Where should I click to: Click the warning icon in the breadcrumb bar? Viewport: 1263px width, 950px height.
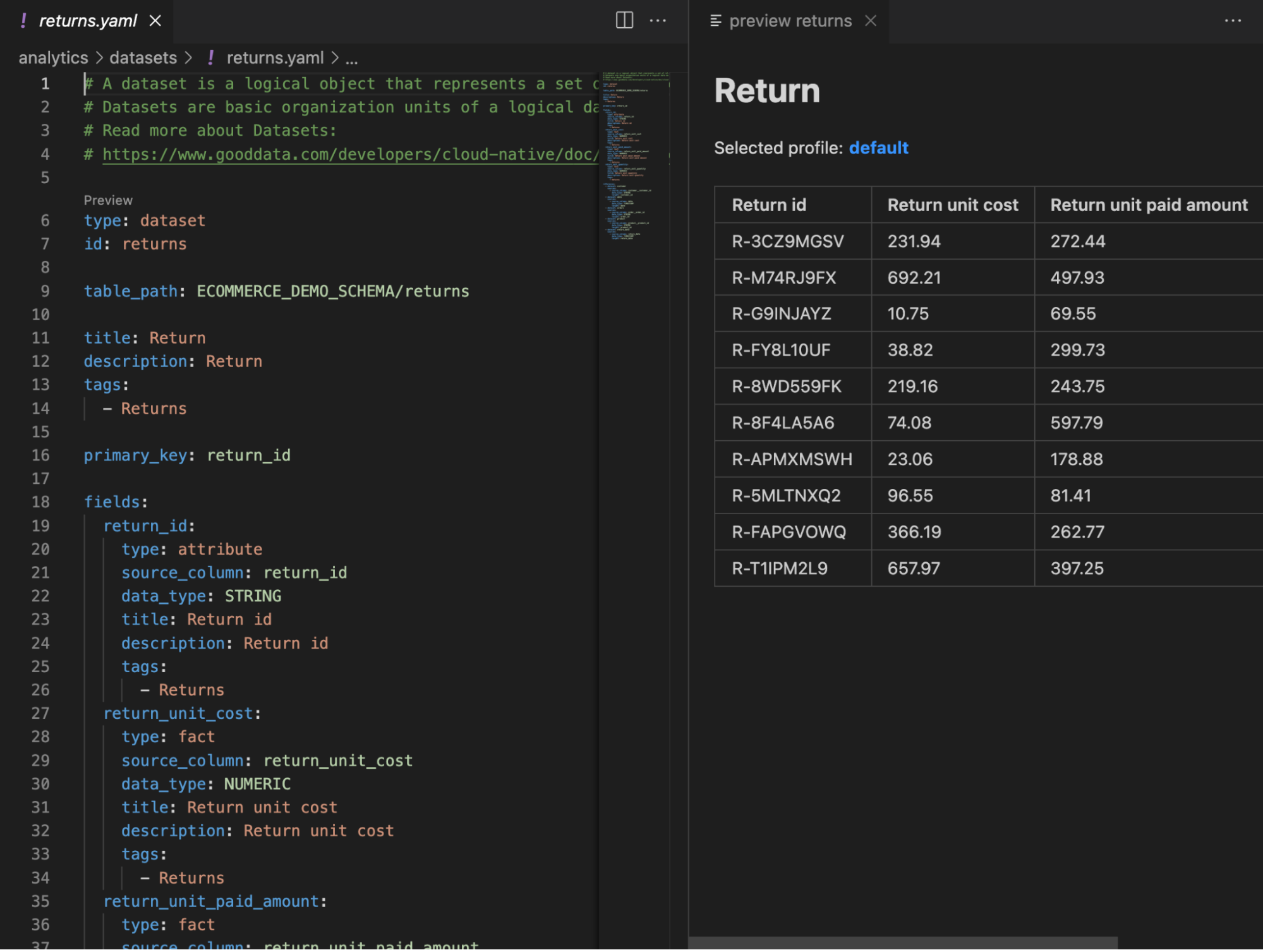[x=210, y=57]
